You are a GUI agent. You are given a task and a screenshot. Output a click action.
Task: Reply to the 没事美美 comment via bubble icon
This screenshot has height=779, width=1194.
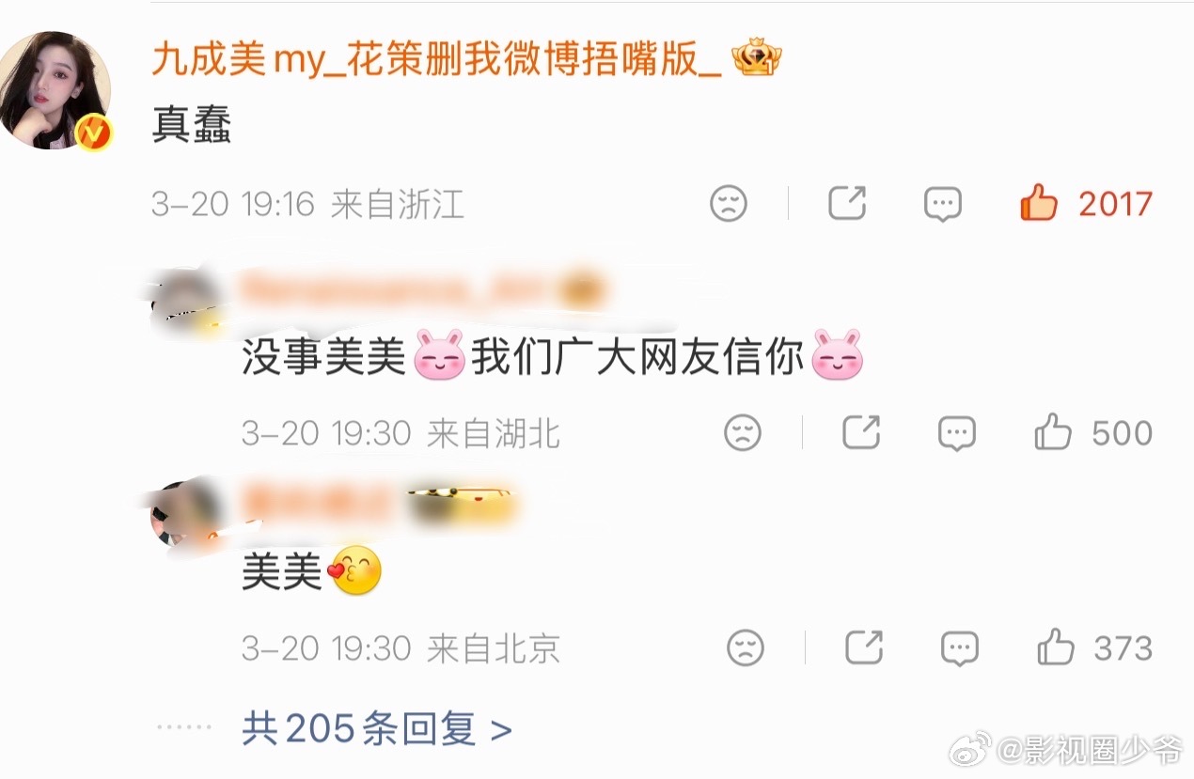click(x=957, y=433)
